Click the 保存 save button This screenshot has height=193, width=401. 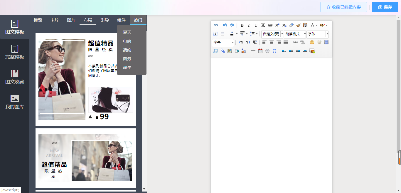tap(385, 7)
